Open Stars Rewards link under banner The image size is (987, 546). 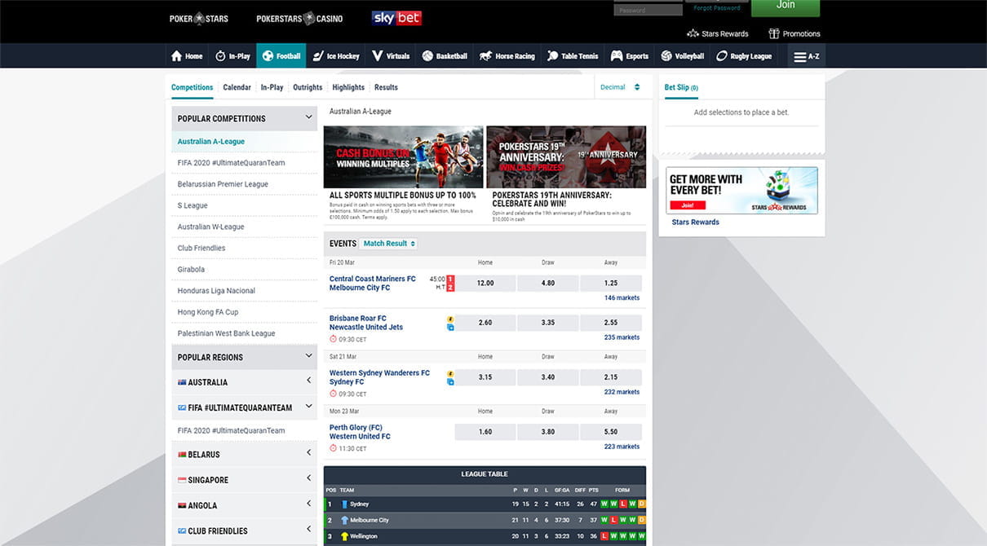point(695,222)
